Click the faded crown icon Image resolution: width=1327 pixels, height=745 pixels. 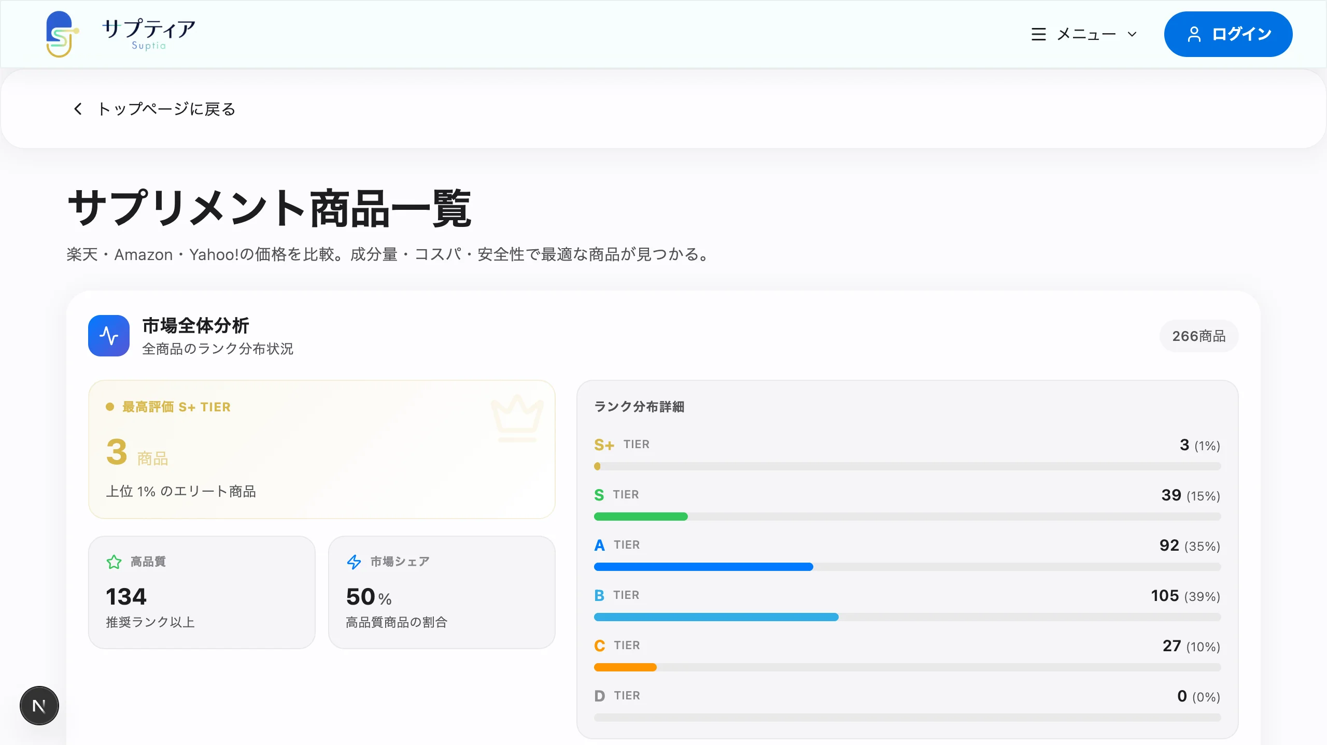coord(517,419)
